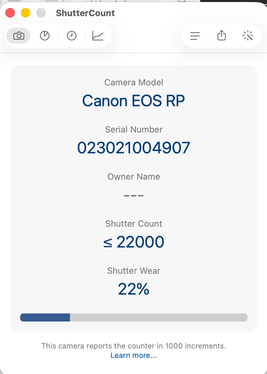267x374 pixels.
Task: Close the ShutterCount window
Action: coord(10,13)
